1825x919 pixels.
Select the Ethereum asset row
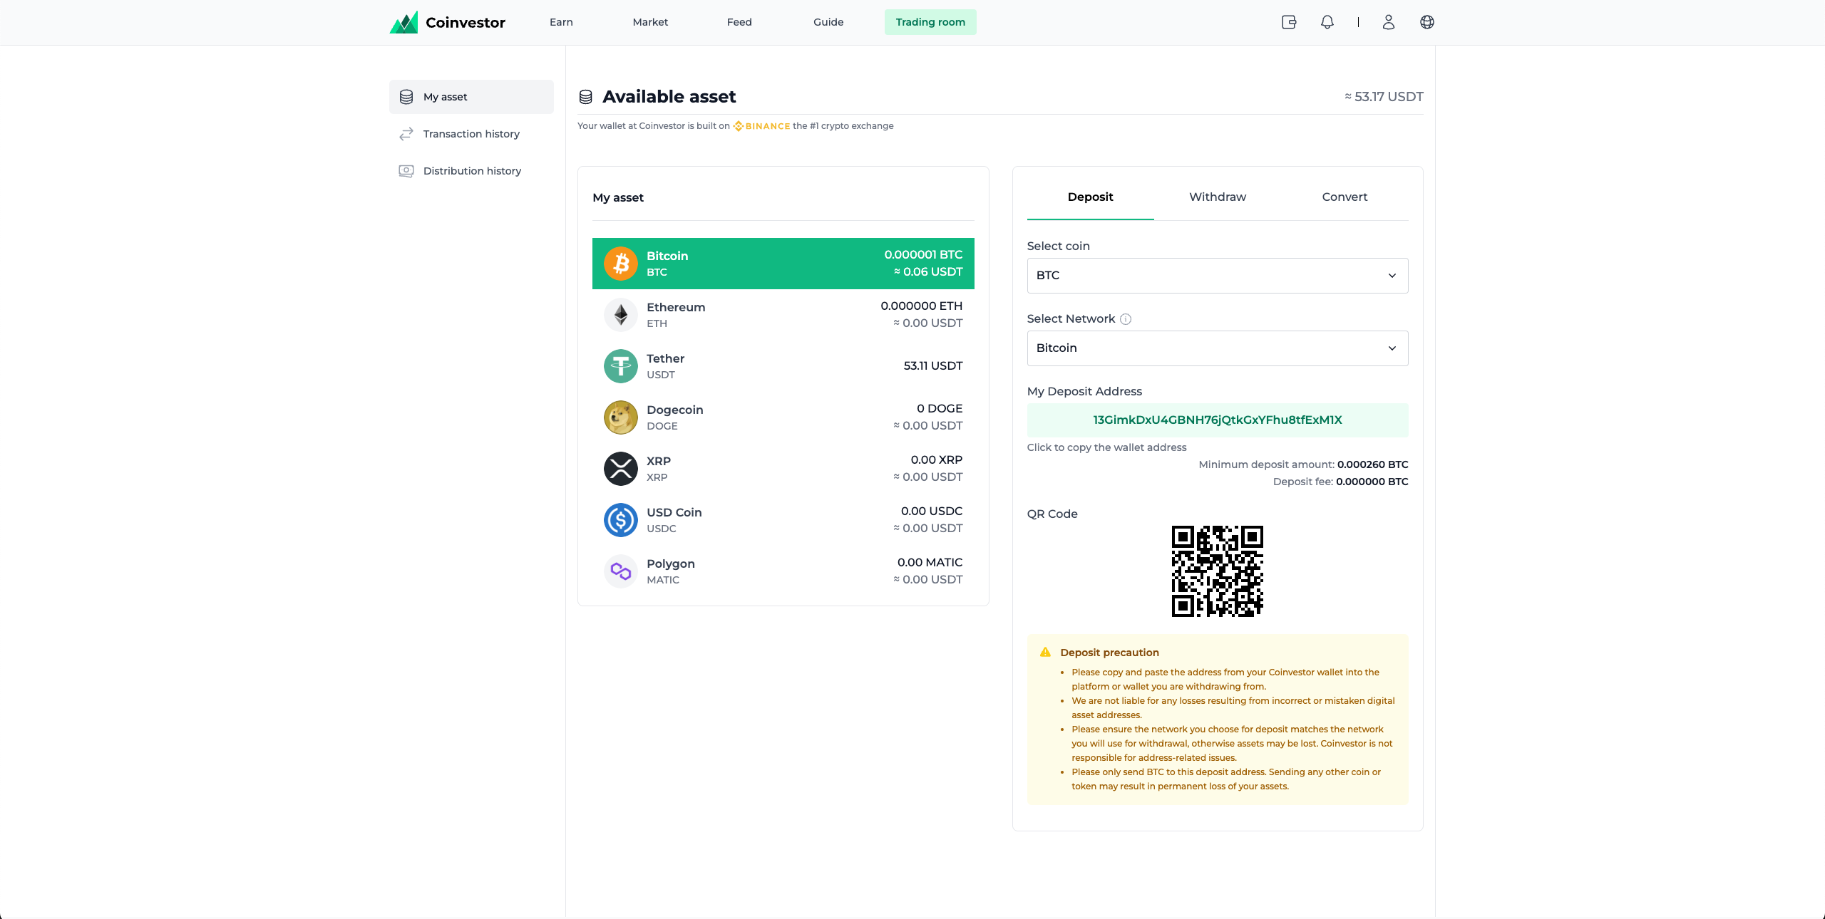783,315
